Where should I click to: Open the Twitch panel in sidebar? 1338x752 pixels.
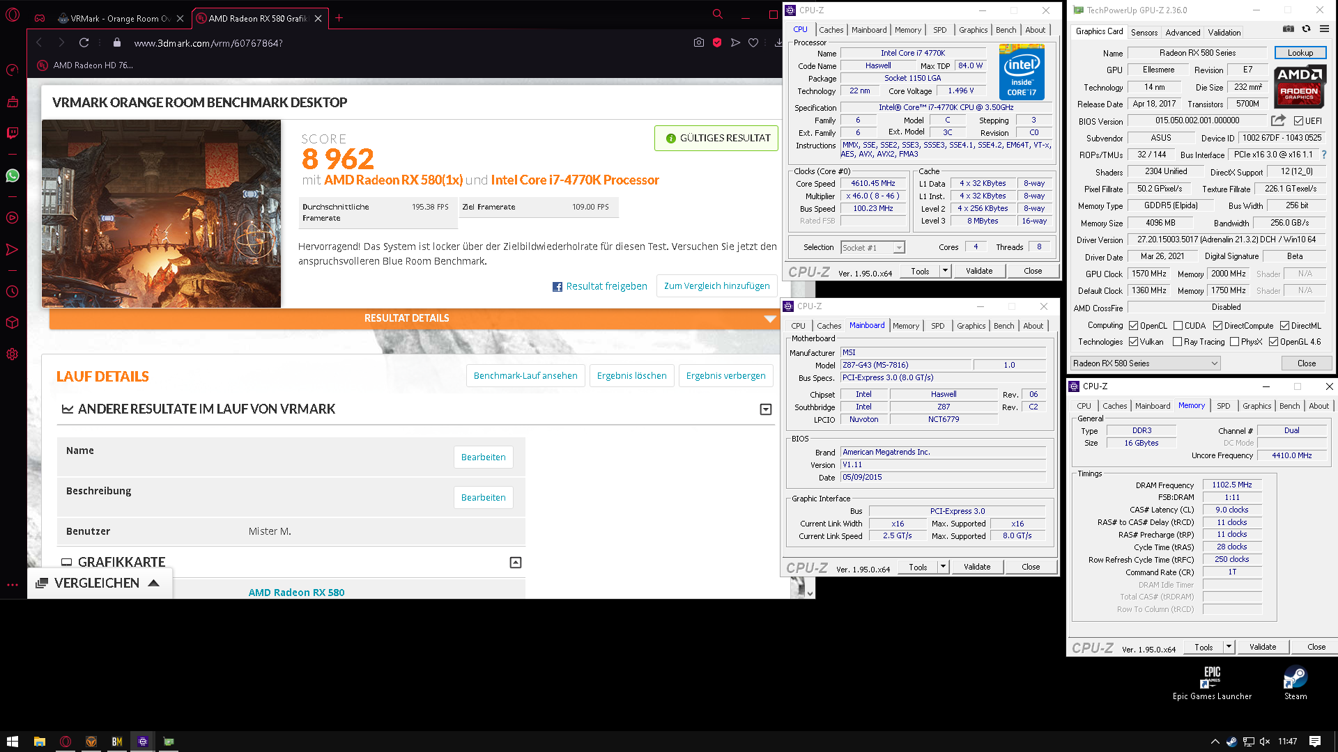point(13,133)
